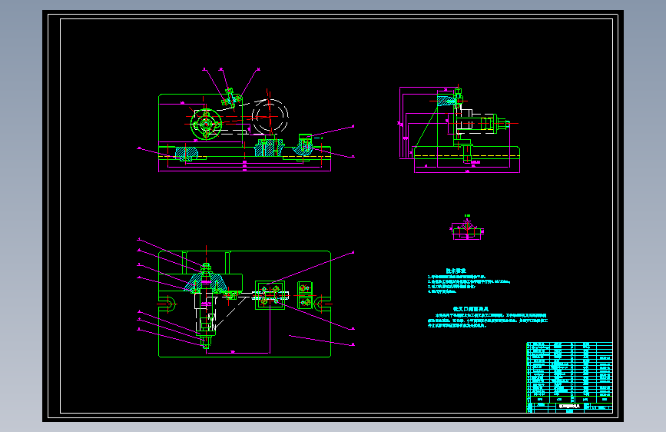Select the technical requirements heading text

click(456, 271)
